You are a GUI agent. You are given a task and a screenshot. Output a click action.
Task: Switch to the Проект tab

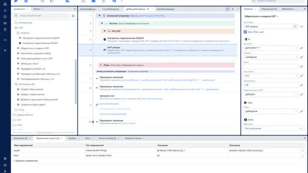(37, 9)
